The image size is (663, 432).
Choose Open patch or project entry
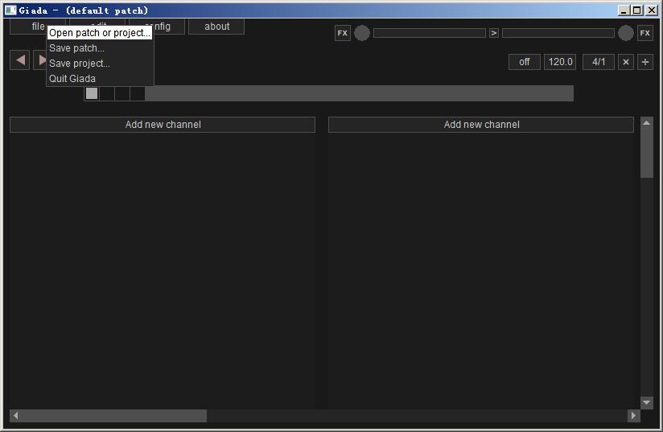coord(99,32)
